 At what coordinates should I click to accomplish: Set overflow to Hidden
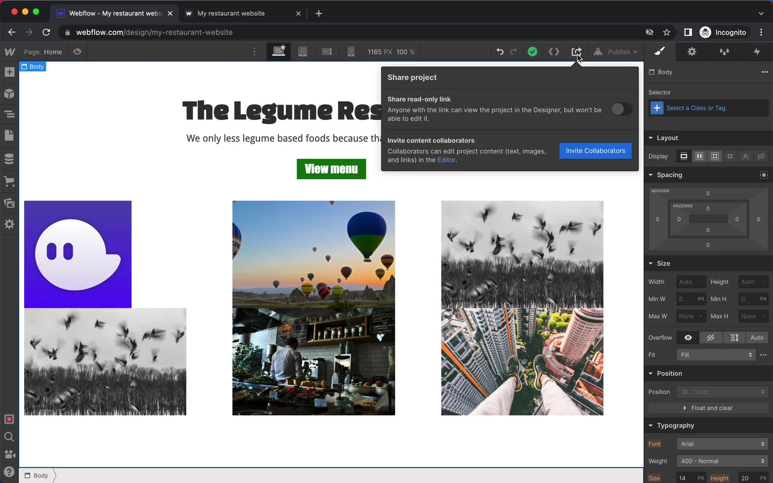pyautogui.click(x=711, y=338)
